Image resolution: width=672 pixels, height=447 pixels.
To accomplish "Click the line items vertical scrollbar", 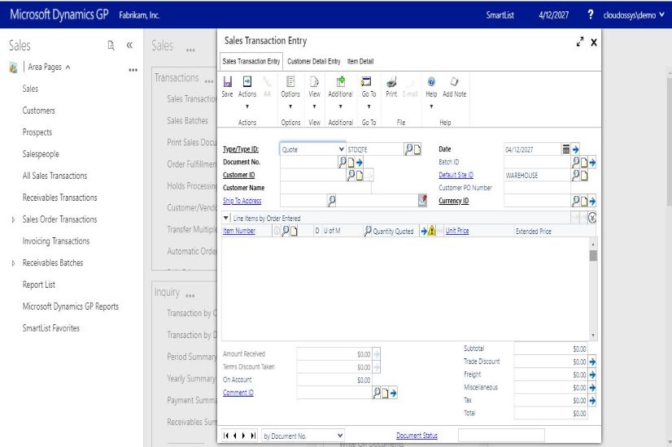I will click(593, 289).
